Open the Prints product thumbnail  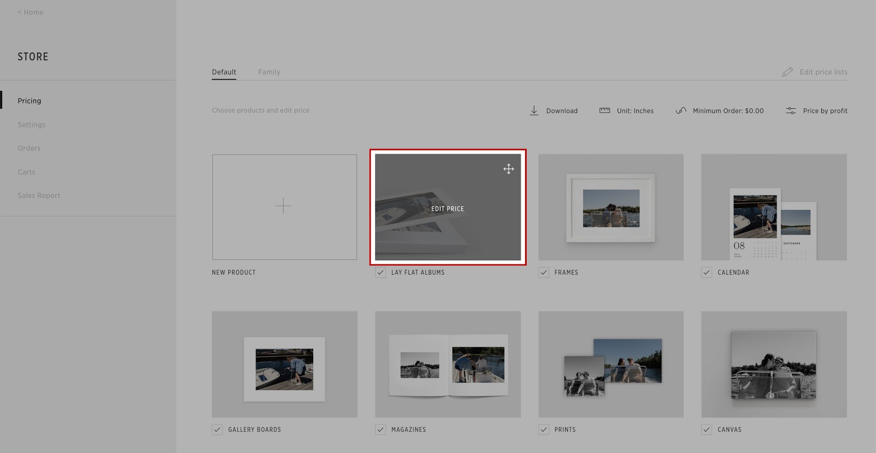[x=611, y=364]
